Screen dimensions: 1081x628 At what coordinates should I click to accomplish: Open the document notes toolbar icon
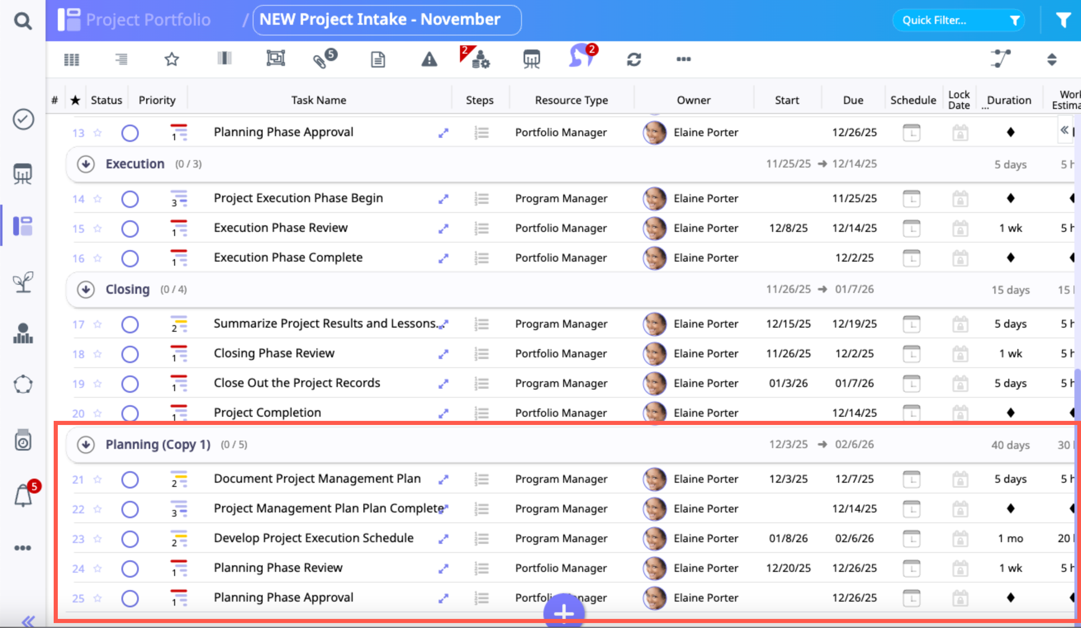[x=377, y=59]
